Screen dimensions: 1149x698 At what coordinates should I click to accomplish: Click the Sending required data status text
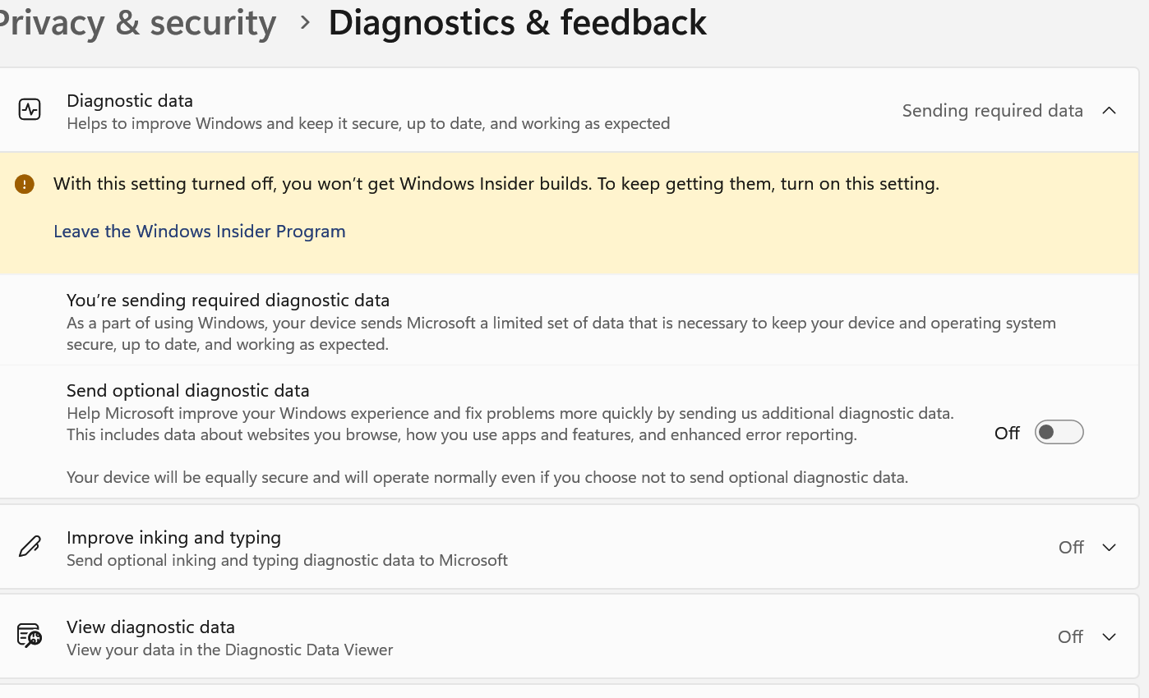[x=993, y=110]
